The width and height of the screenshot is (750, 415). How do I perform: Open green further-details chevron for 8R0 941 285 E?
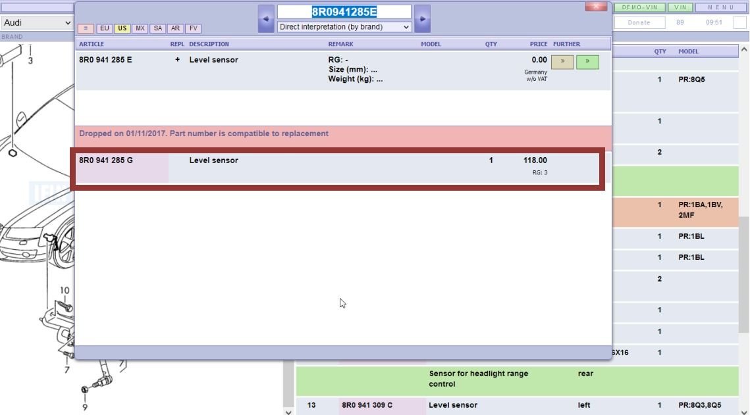point(588,61)
